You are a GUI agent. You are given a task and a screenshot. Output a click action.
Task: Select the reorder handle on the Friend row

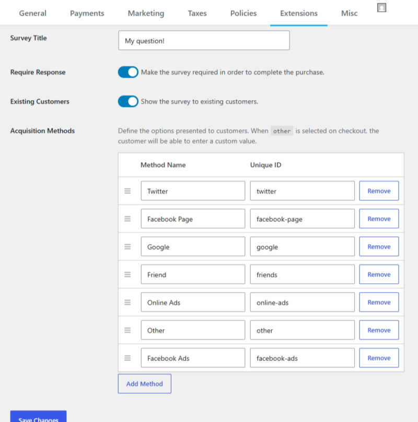(127, 274)
